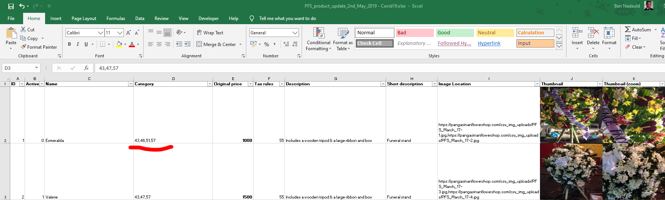The width and height of the screenshot is (665, 200).
Task: Open text orientation options
Action: [x=181, y=32]
